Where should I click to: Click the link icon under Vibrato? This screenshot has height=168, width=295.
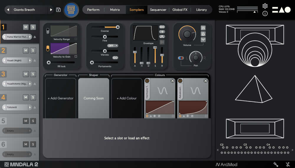tap(115, 58)
